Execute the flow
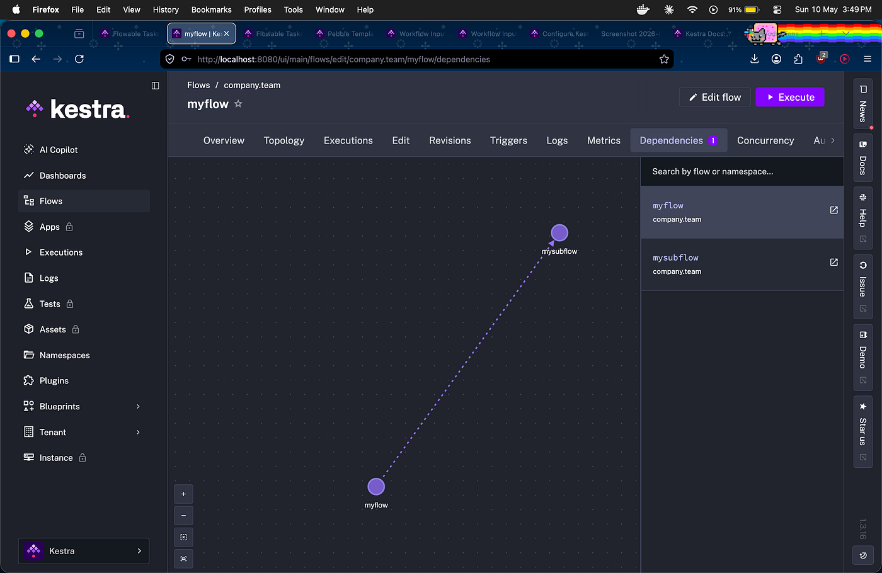Screen dimensions: 882x573 coord(790,97)
